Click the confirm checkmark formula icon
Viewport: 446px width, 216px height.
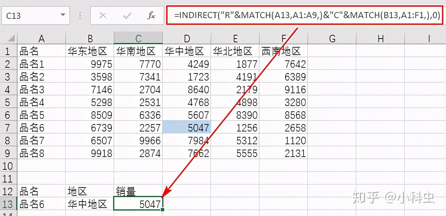tap(127, 15)
